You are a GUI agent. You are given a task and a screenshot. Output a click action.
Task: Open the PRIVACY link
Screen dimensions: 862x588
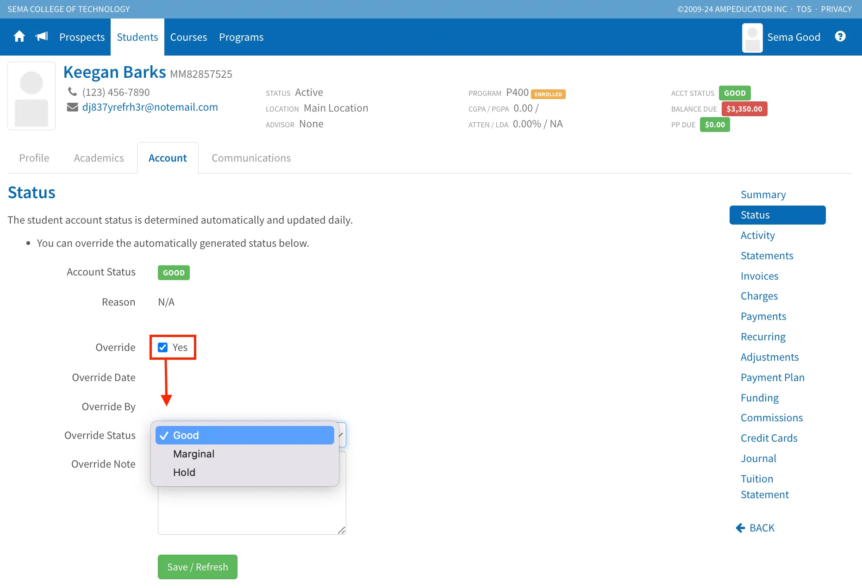pyautogui.click(x=836, y=9)
